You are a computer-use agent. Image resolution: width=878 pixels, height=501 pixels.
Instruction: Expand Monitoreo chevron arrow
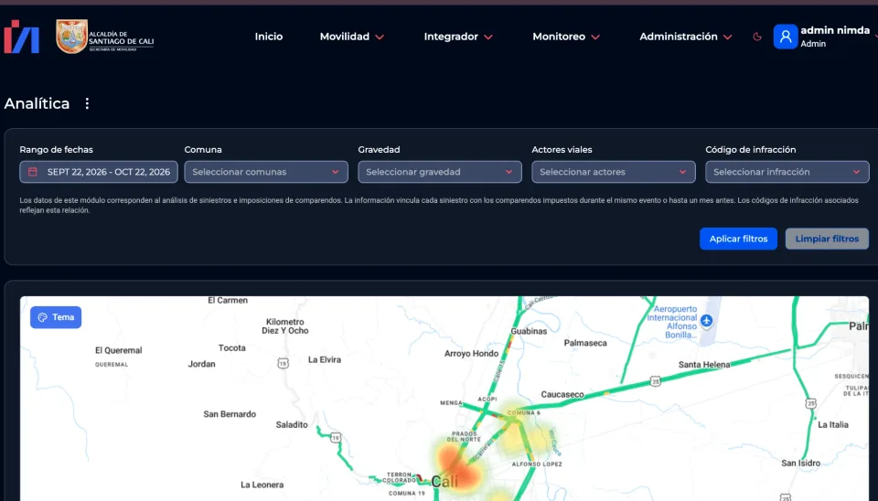[595, 37]
